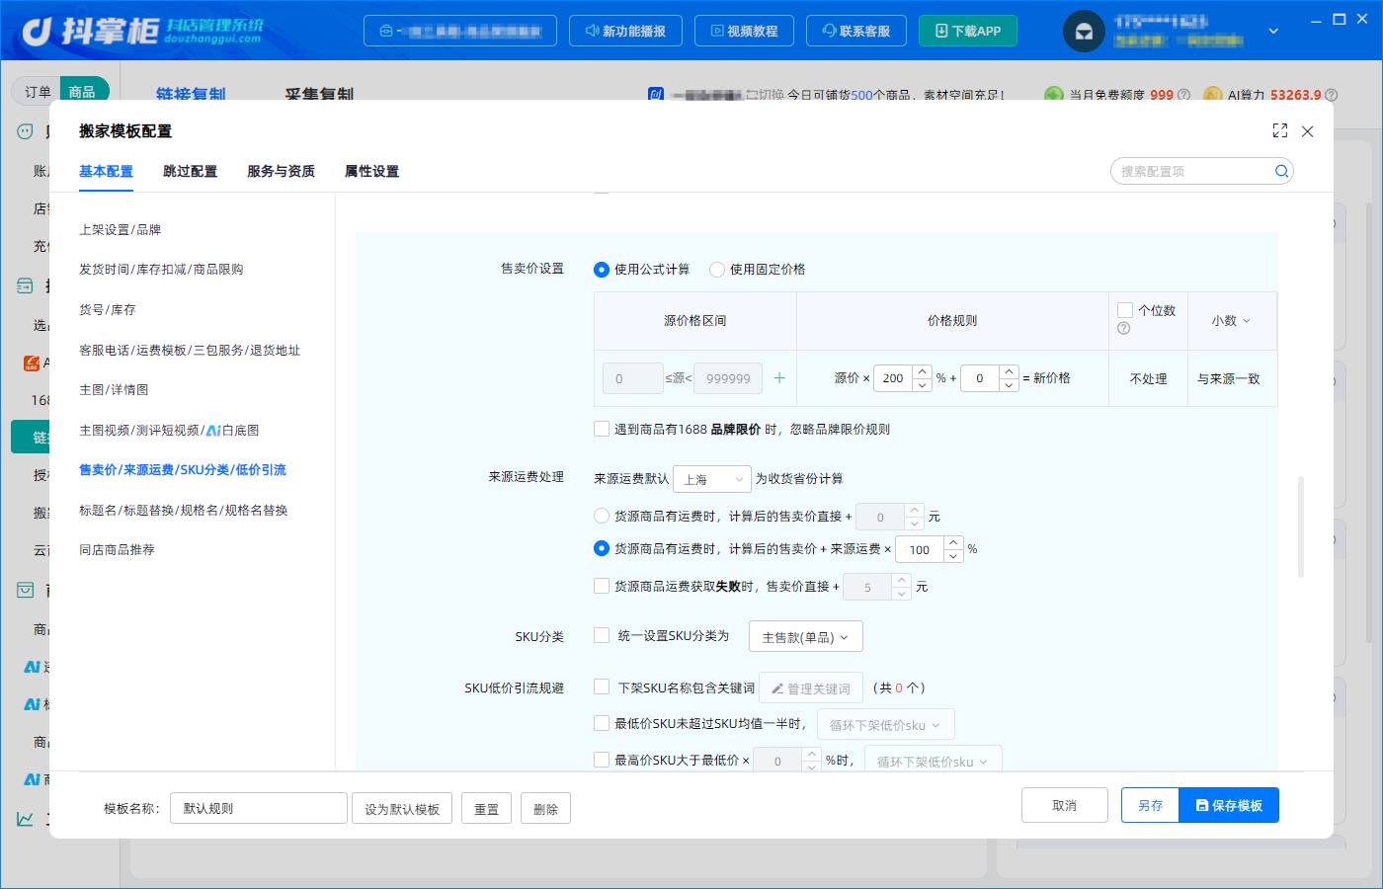
Task: Click the 联系客服 customer service button
Action: [856, 31]
